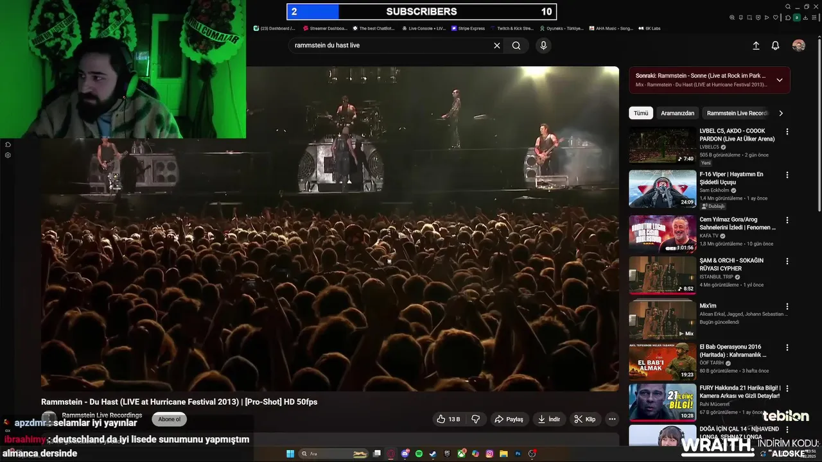Open Streamer Dashboard bookmark
Screen dimensions: 822x462
coord(325,28)
